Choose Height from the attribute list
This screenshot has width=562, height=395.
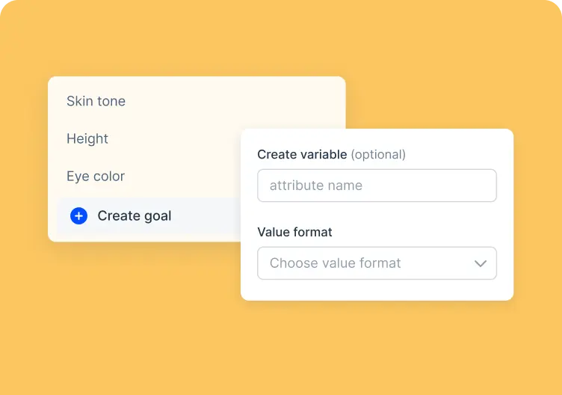pyautogui.click(x=87, y=139)
